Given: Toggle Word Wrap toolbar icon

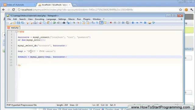Looking at the screenshot, I should (93, 23).
